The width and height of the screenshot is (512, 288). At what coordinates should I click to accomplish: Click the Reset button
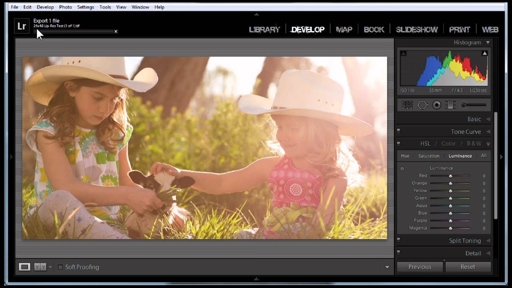[x=468, y=267]
